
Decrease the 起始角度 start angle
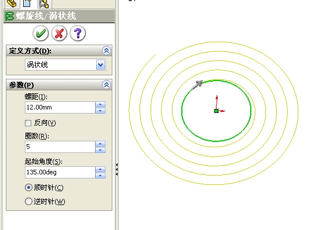[100, 175]
